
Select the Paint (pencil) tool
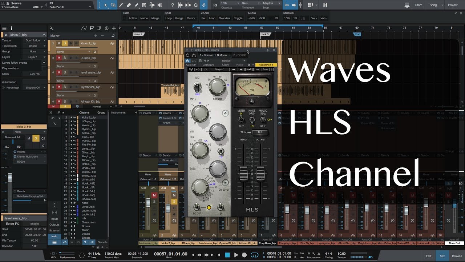(136, 5)
